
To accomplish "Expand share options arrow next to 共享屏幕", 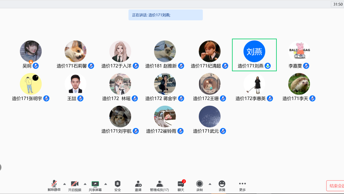I will tap(106, 184).
